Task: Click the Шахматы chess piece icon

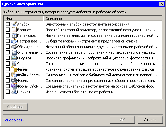Action: (x=14, y=92)
